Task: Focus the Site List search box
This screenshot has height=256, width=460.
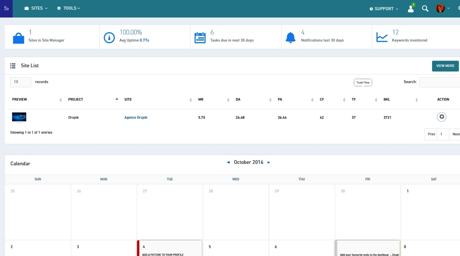Action: [x=439, y=82]
